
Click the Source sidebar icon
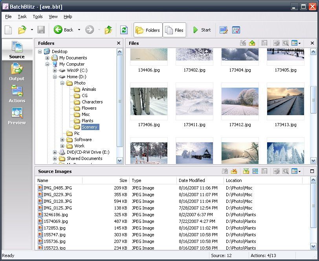click(17, 50)
